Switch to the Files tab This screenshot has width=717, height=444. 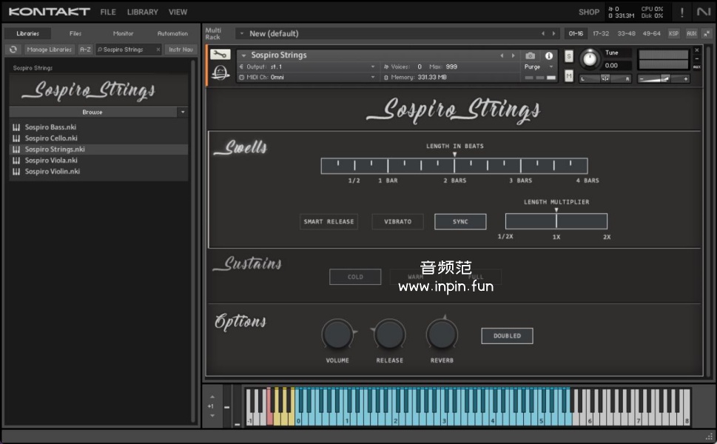coord(75,33)
